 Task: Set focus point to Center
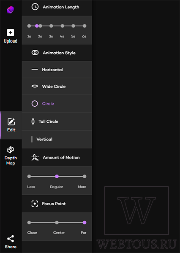point(57,223)
